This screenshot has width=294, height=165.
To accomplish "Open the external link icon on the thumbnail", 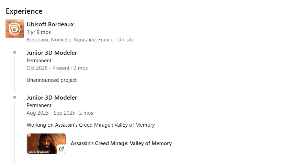I will point(61,149).
